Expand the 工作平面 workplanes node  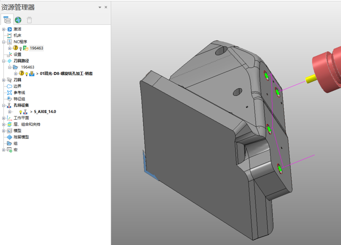pos(3,118)
